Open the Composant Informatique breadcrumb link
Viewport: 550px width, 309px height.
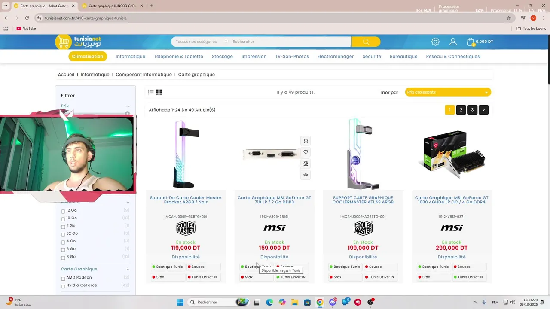[144, 74]
